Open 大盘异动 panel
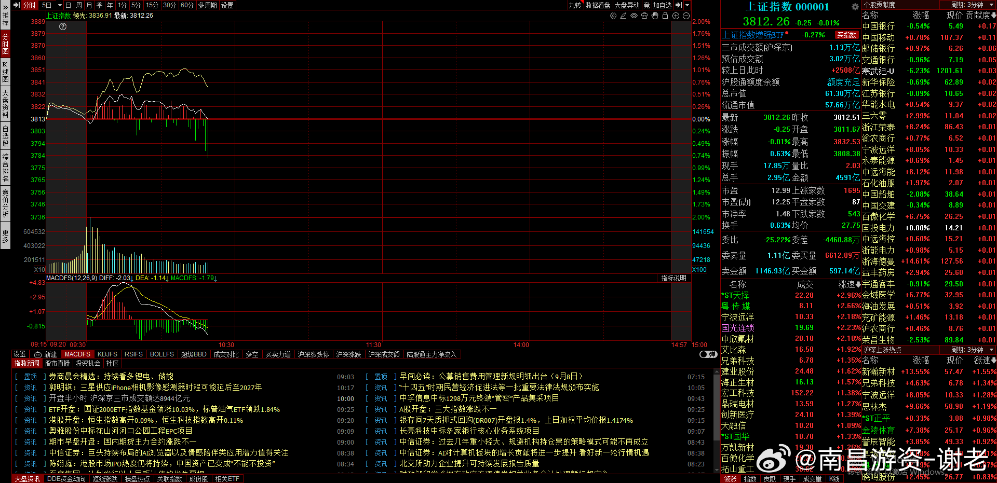 (627, 5)
